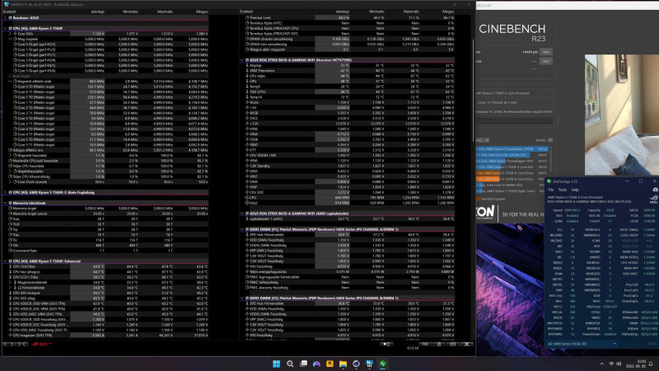Select Intel Xeon W-3265M ranking entry
The image size is (659, 371).
(512, 155)
